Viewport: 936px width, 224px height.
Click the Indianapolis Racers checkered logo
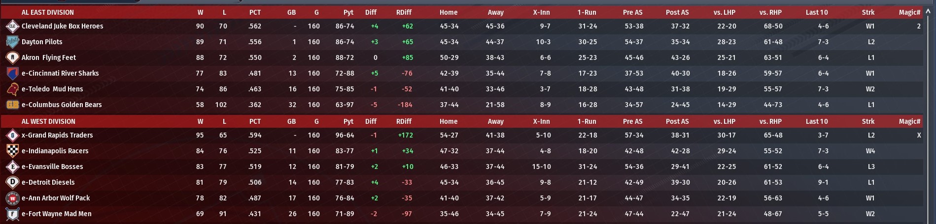click(x=12, y=151)
